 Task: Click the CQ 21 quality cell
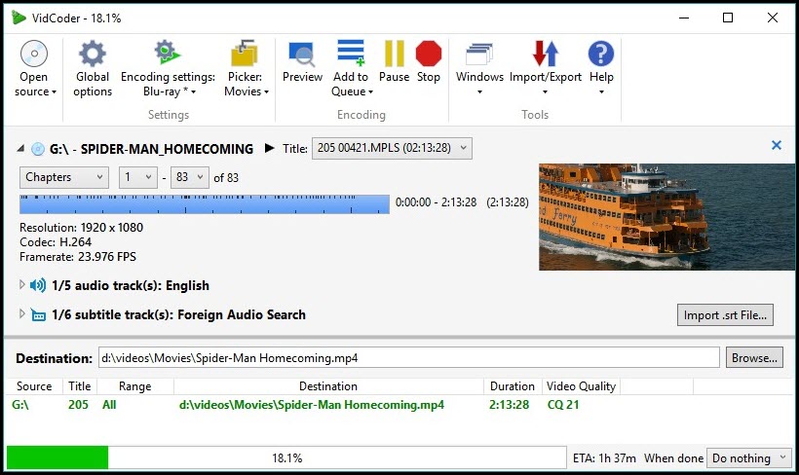point(563,405)
